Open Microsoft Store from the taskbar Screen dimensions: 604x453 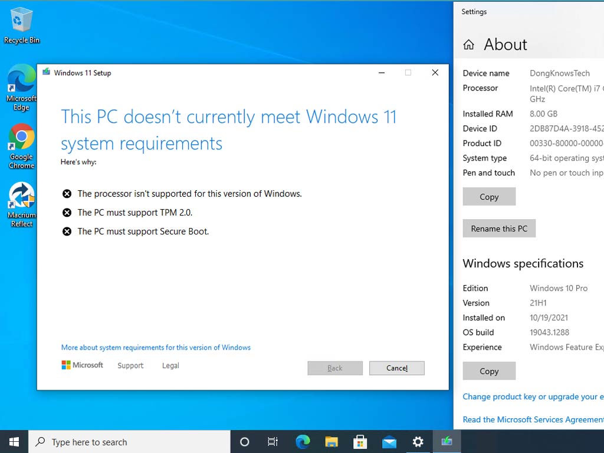[360, 442]
